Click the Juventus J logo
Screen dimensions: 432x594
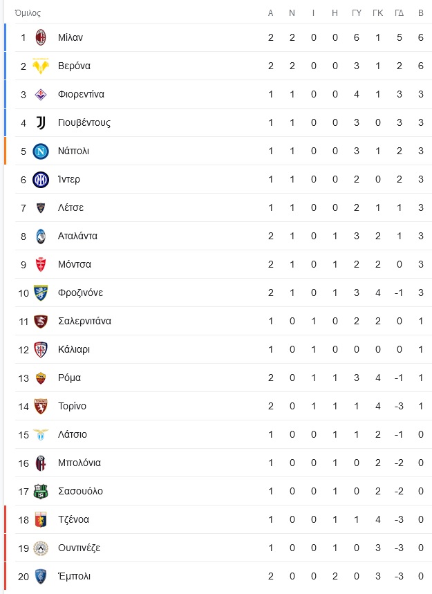(x=41, y=122)
